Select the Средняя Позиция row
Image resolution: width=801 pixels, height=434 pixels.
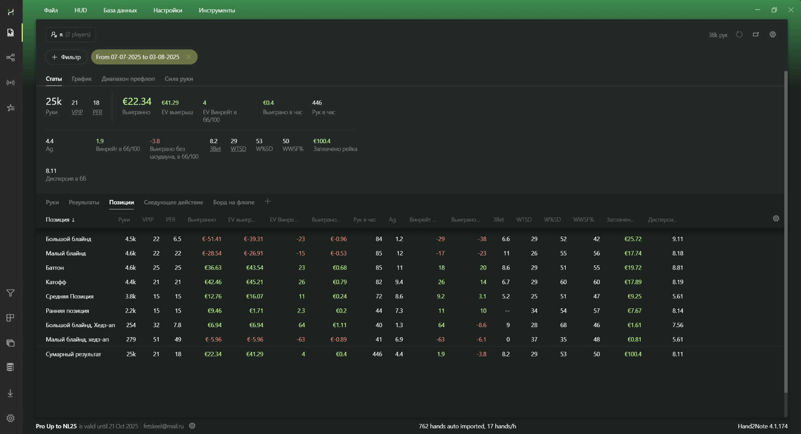coord(410,296)
